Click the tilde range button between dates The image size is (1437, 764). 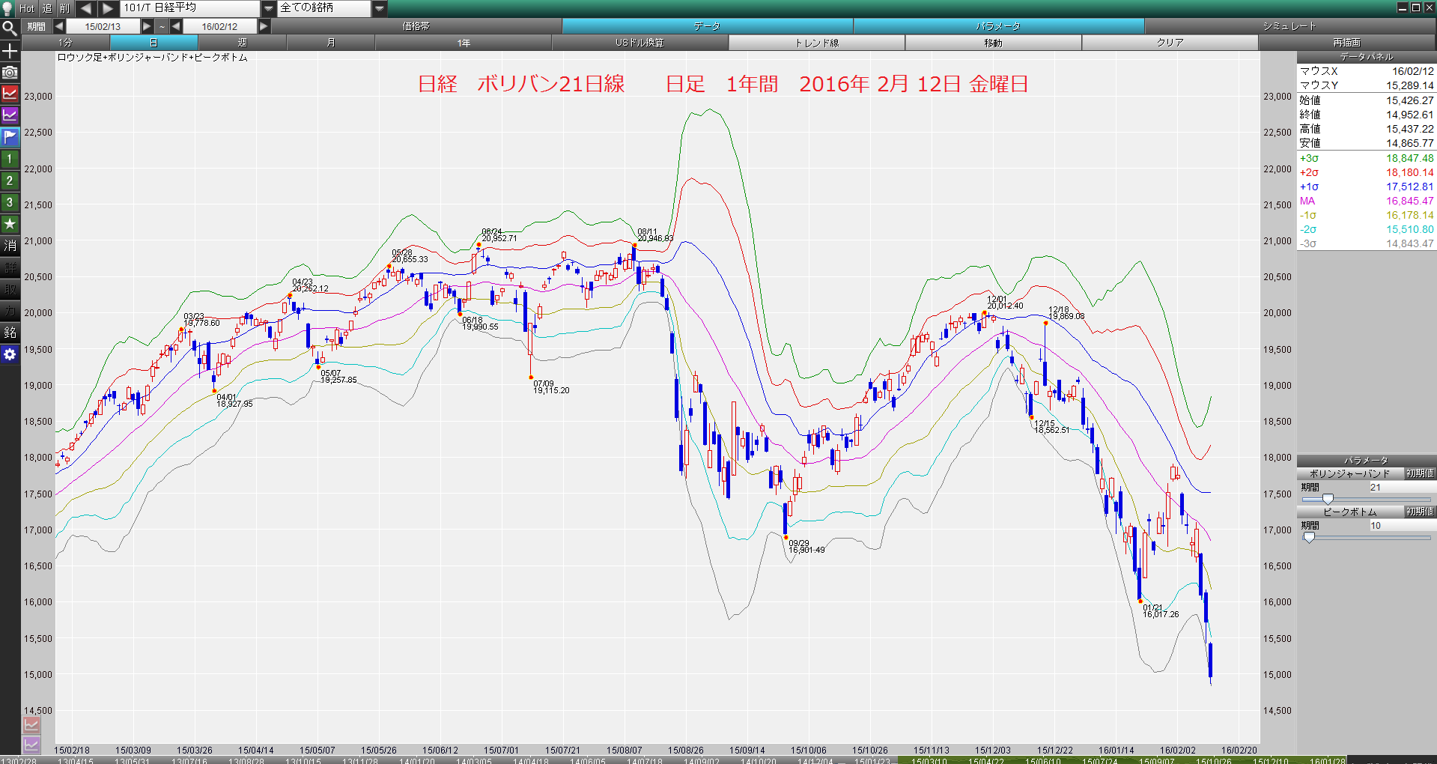coord(162,26)
